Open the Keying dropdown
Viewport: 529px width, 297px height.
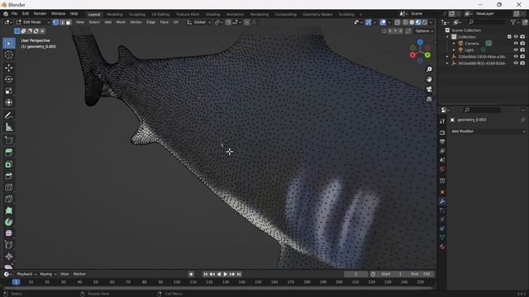point(48,274)
